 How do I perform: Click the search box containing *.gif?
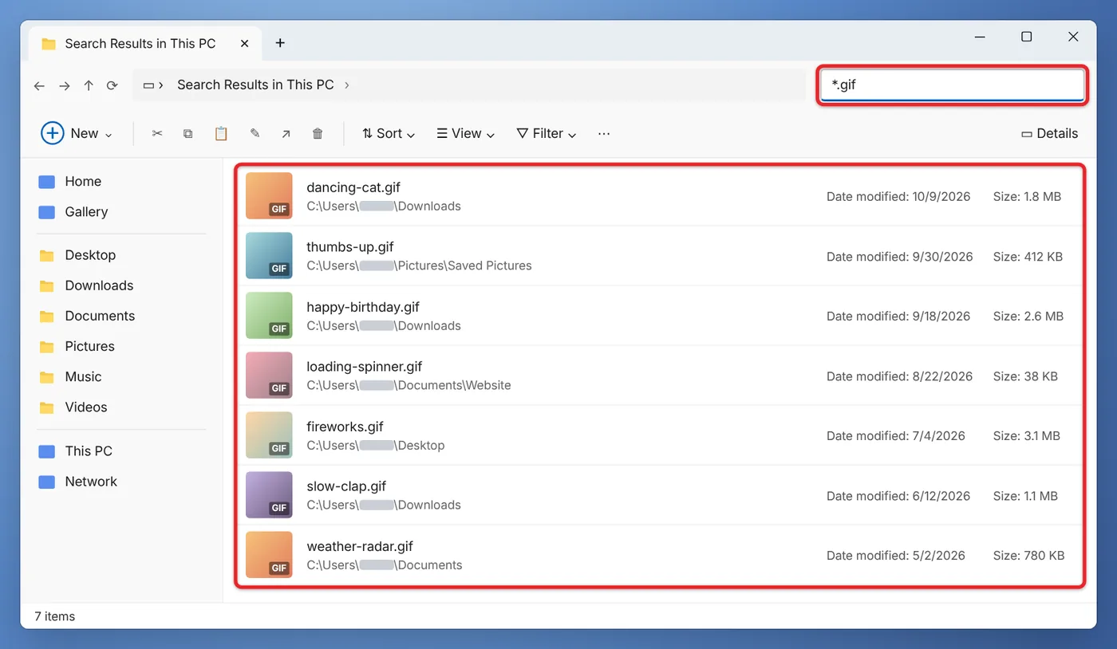951,85
